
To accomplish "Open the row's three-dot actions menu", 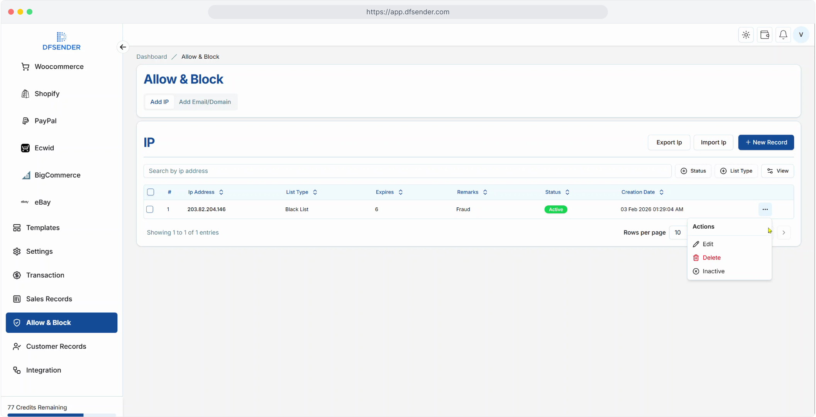I will pos(765,209).
